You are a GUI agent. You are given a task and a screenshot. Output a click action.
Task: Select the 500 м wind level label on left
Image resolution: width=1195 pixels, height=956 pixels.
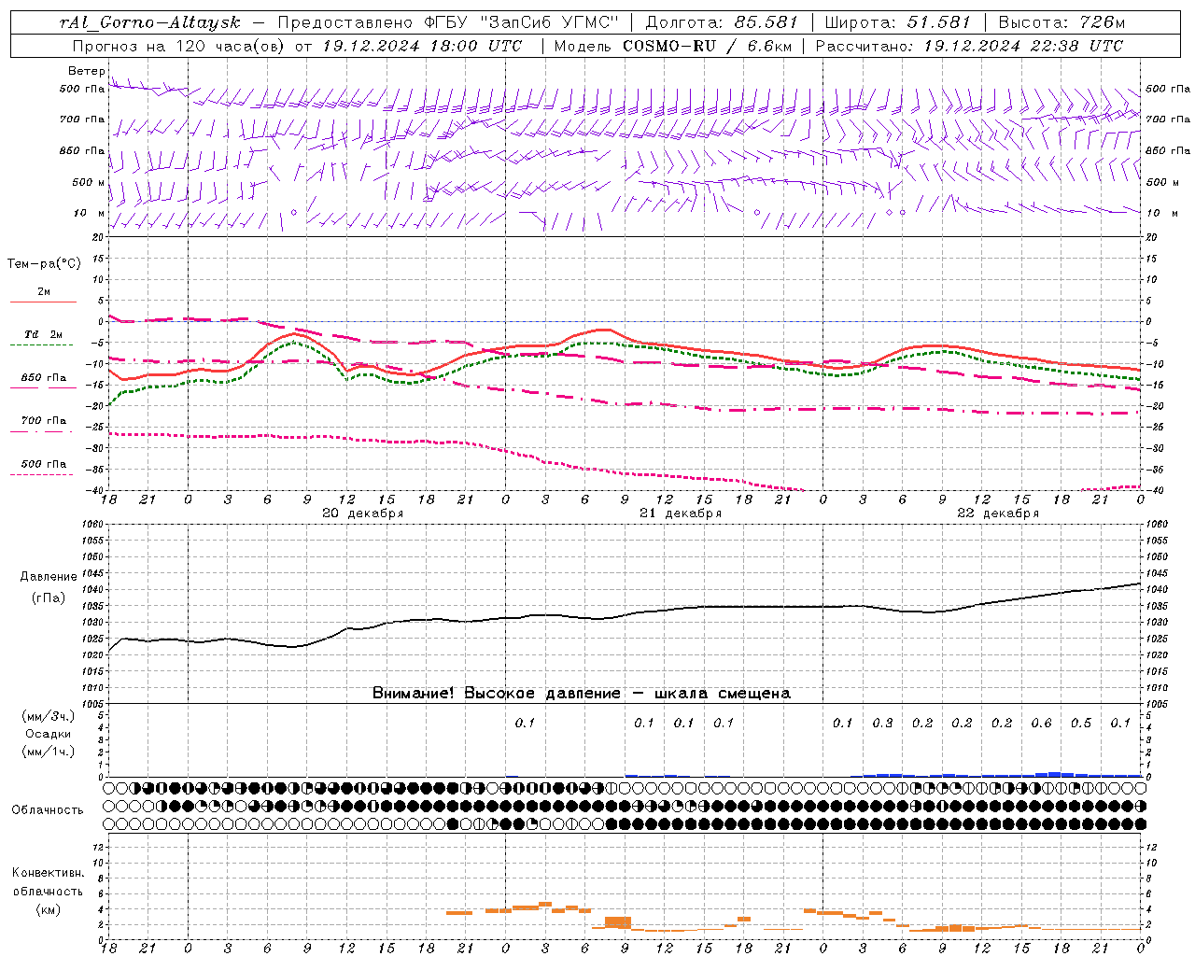coord(89,182)
